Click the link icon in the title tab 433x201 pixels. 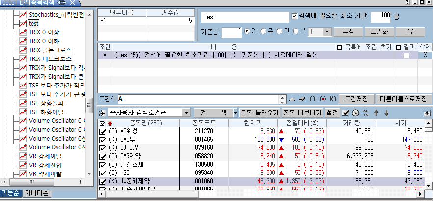click(x=62, y=3)
